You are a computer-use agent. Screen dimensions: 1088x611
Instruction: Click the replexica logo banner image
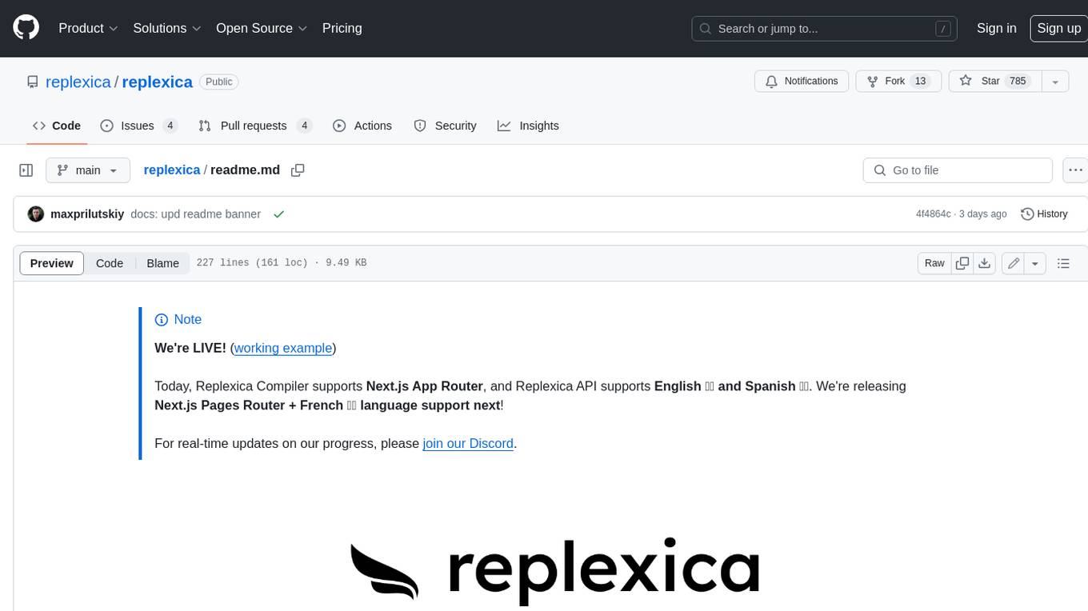click(554, 570)
